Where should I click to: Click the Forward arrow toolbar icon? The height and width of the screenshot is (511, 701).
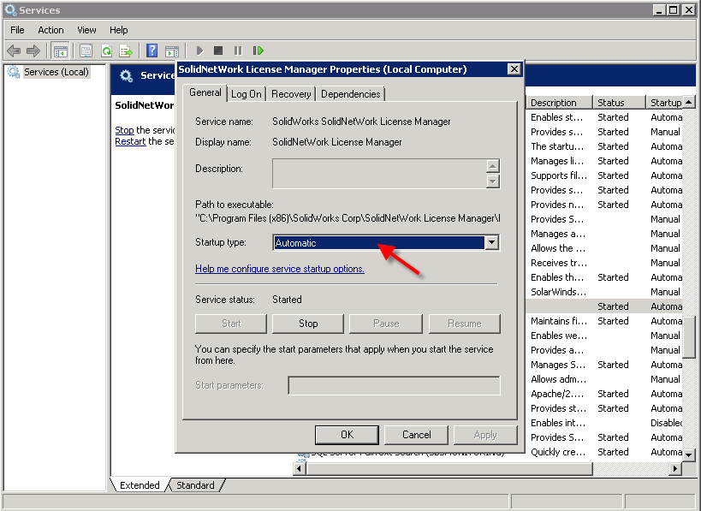point(33,51)
